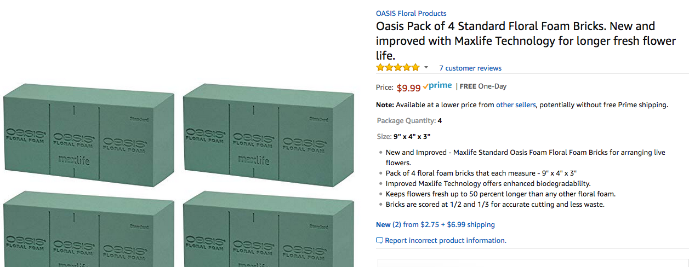Select "Report incorrect product information" text link

pos(445,241)
